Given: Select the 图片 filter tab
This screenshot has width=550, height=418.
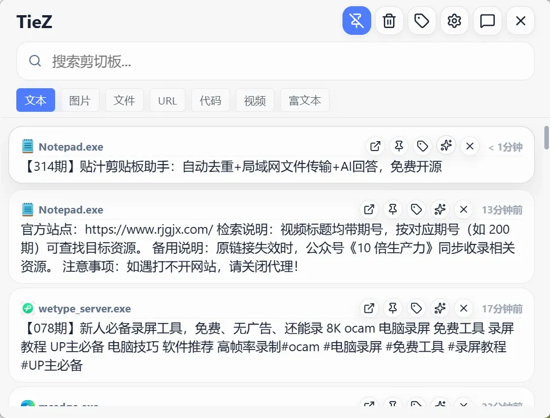Looking at the screenshot, I should coord(80,100).
